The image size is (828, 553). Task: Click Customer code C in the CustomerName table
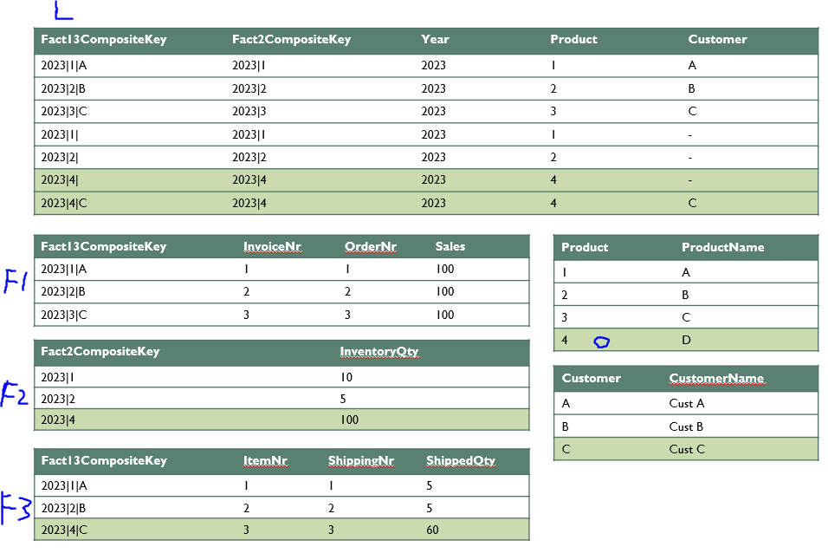coord(566,450)
